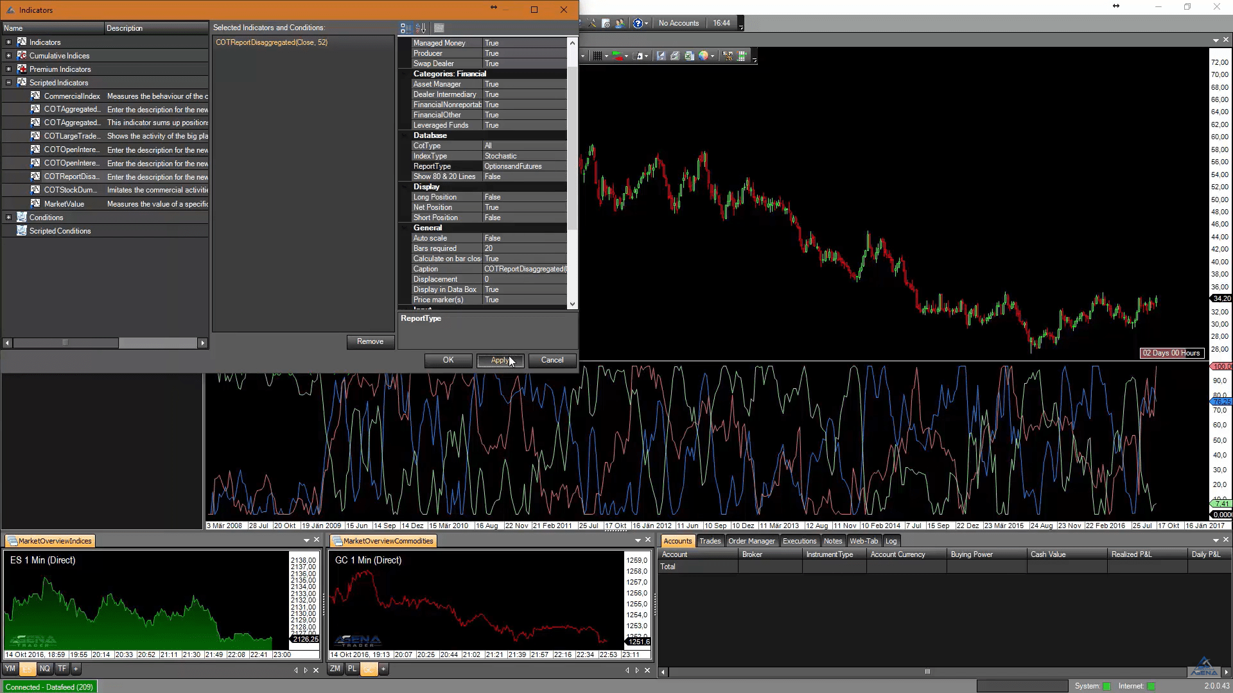1233x693 pixels.
Task: Collapse the Scripted Indicators group
Action: coord(8,82)
